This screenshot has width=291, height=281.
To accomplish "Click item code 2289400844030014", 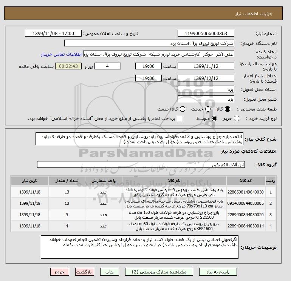I will pos(246,226).
